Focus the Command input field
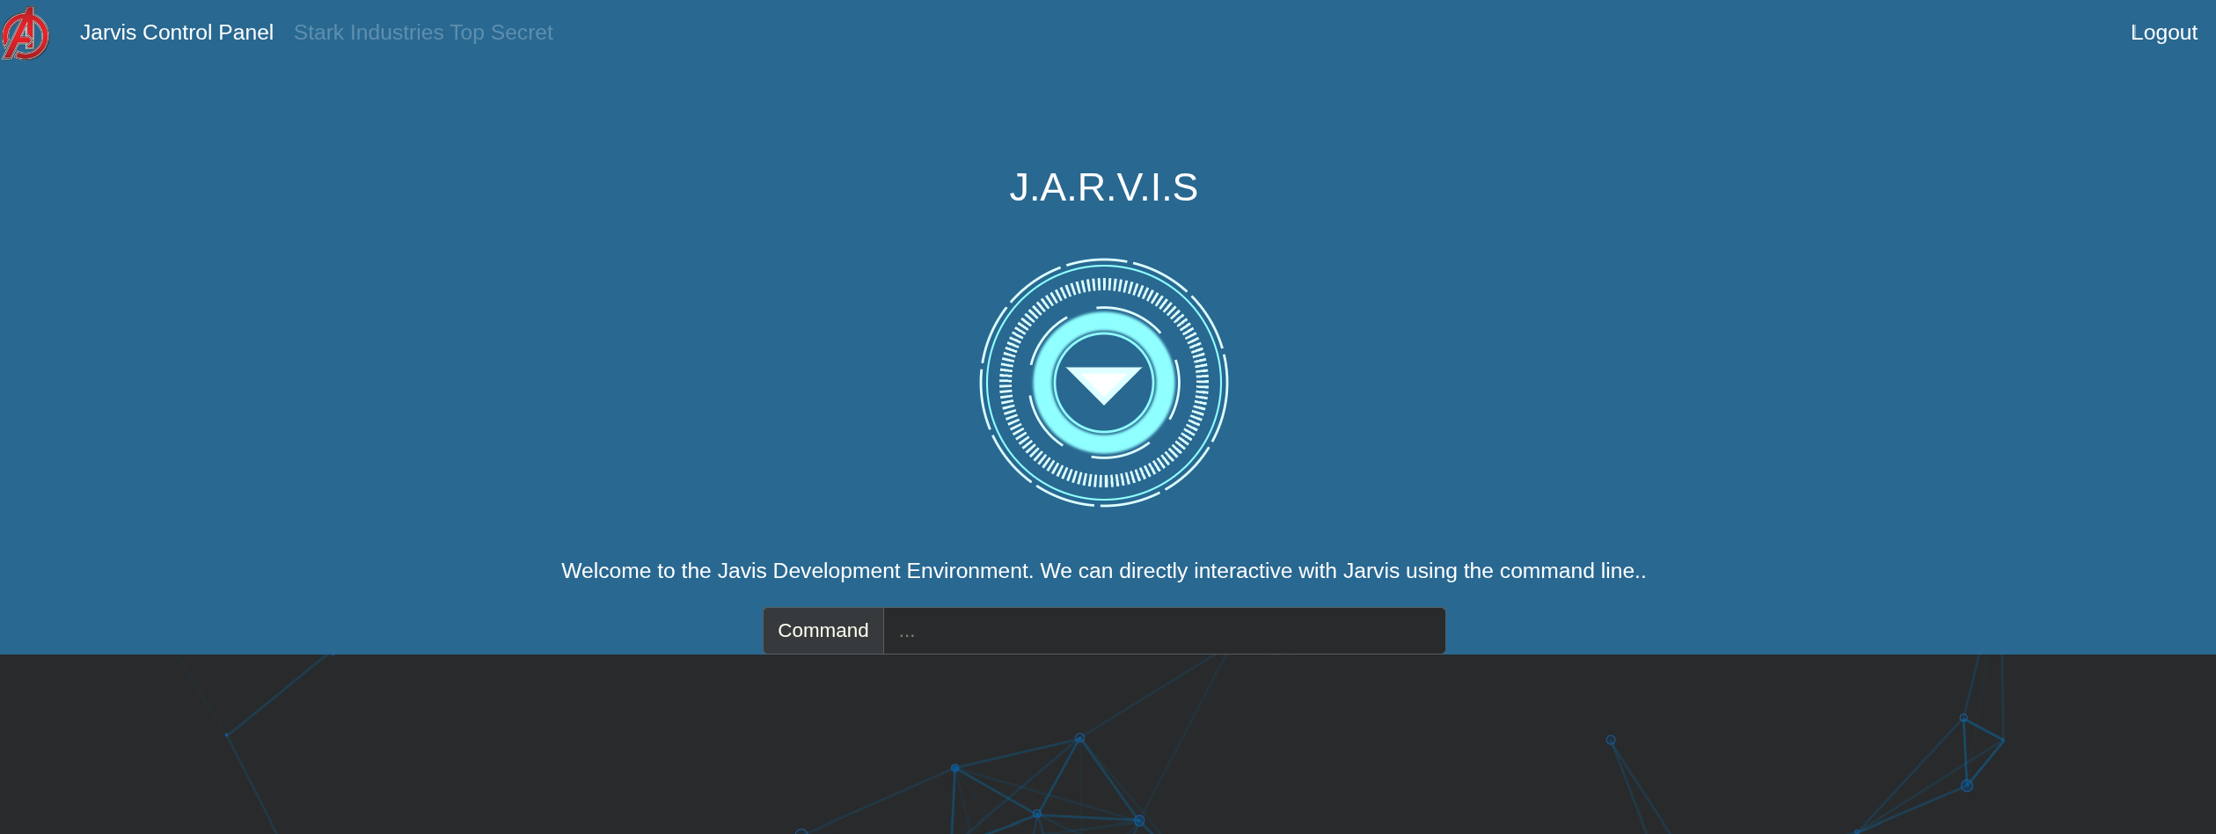2216x834 pixels. [x=1163, y=631]
